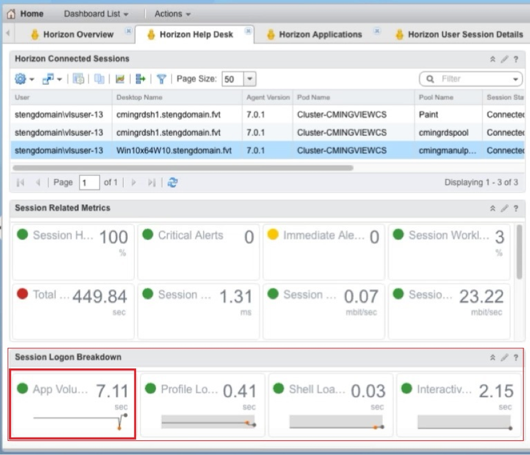
Task: Open the Dashboard List menu
Action: coord(97,14)
